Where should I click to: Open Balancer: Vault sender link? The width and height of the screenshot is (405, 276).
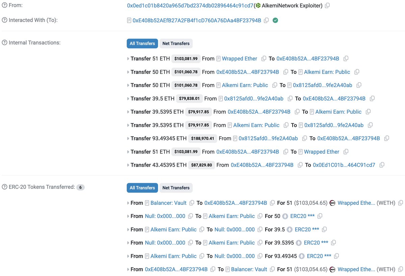pos(169,203)
